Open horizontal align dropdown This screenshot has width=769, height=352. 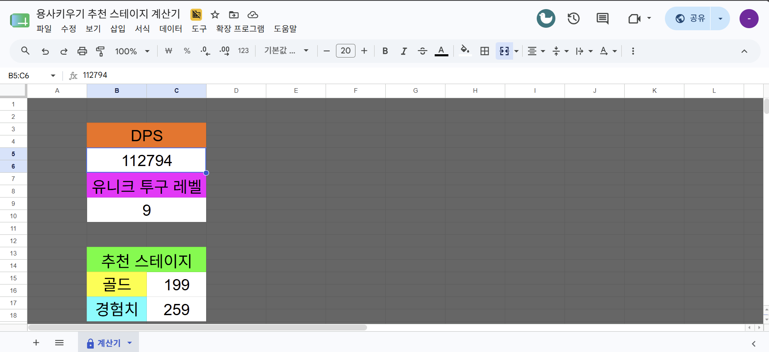click(x=536, y=51)
